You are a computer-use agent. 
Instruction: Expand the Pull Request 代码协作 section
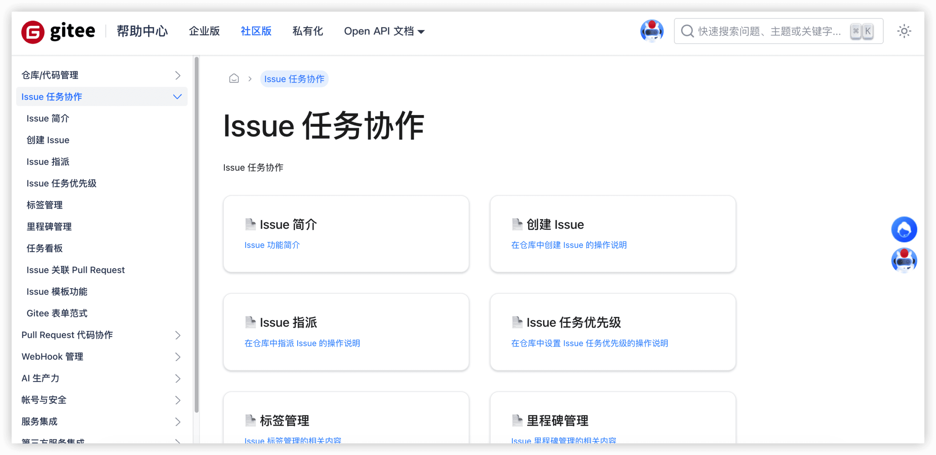(x=178, y=335)
